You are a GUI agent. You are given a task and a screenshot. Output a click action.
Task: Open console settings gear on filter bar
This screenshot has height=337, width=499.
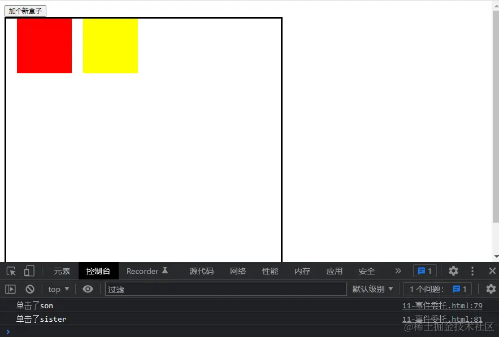click(491, 289)
